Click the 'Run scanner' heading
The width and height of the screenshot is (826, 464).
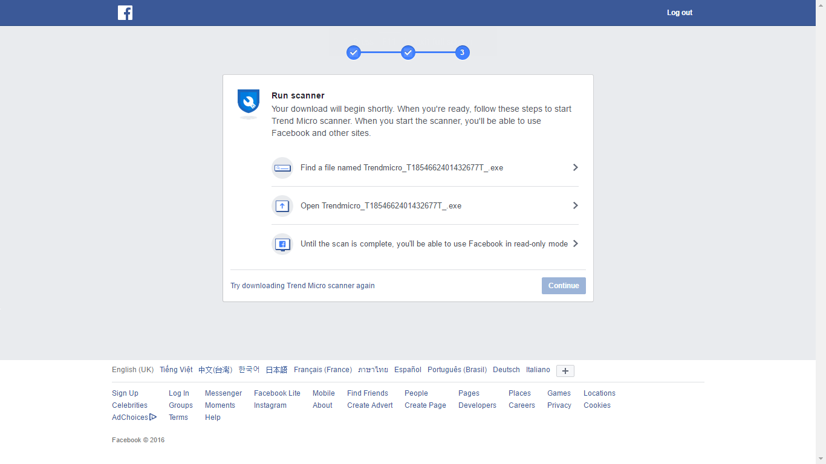pyautogui.click(x=298, y=95)
